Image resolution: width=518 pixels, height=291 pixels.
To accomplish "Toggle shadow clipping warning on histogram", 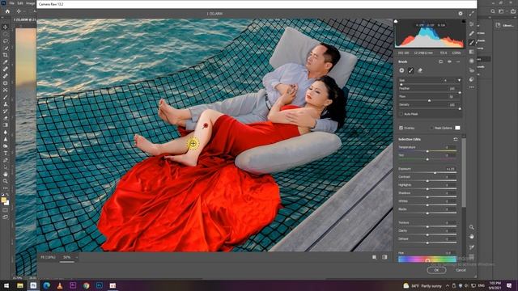I will coord(396,22).
